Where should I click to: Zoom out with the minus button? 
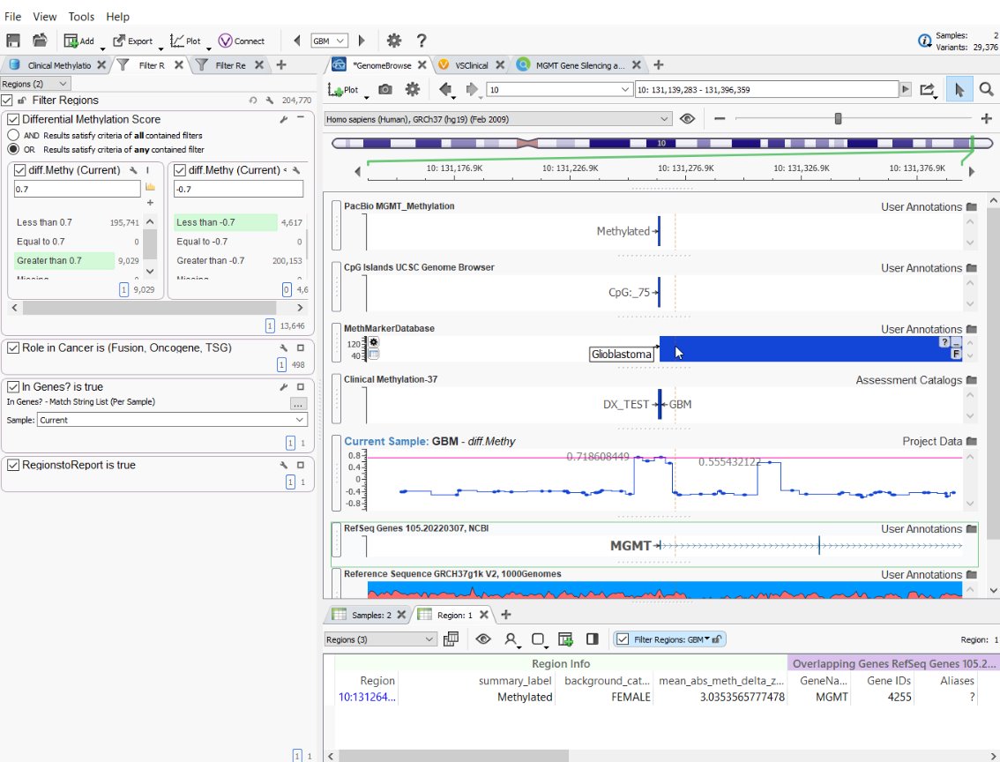tap(720, 118)
